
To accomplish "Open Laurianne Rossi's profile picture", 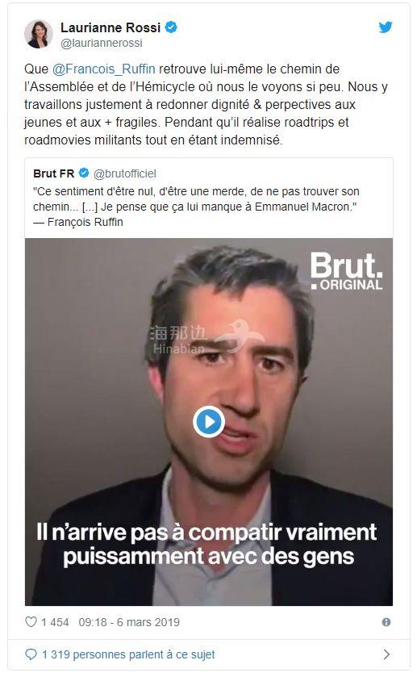I will point(39,34).
